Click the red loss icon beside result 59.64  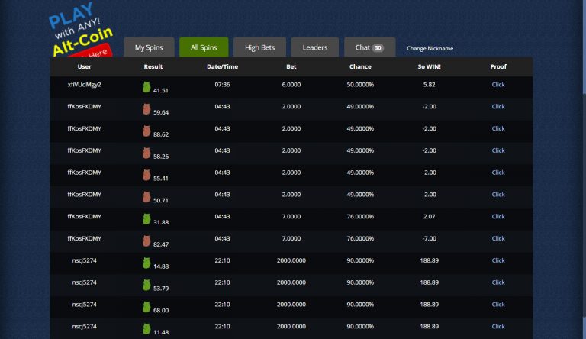point(146,109)
